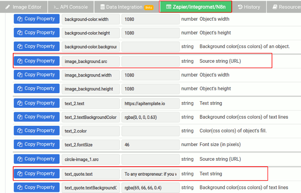Viewport: 301px width, 193px height.
Task: Click empty value field for circle-image_1.src
Action: [150, 160]
